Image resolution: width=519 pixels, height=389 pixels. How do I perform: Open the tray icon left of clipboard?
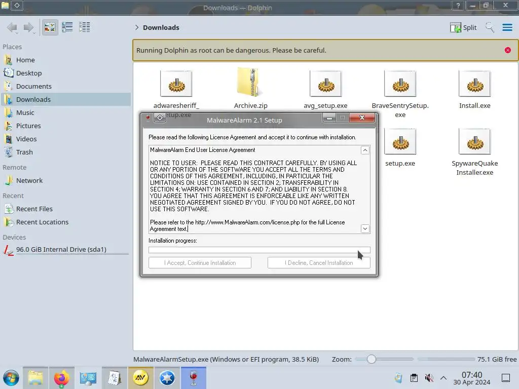[x=398, y=378]
